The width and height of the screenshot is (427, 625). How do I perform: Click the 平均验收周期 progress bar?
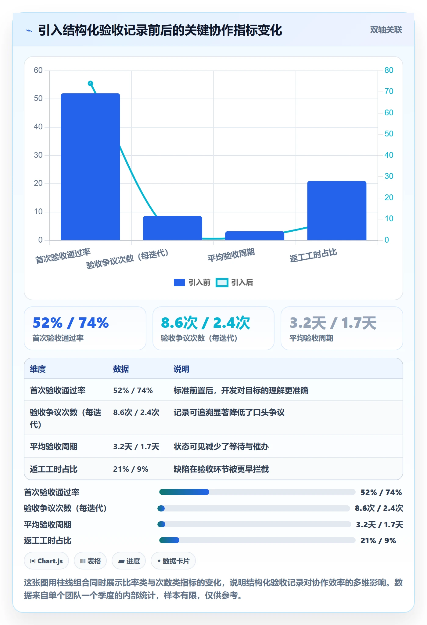pos(254,524)
